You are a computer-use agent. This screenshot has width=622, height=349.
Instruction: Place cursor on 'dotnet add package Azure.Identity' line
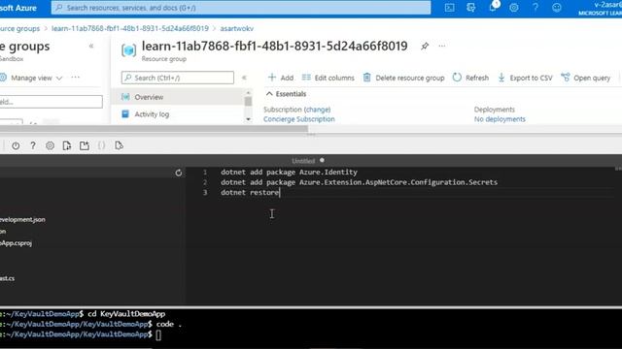[289, 173]
